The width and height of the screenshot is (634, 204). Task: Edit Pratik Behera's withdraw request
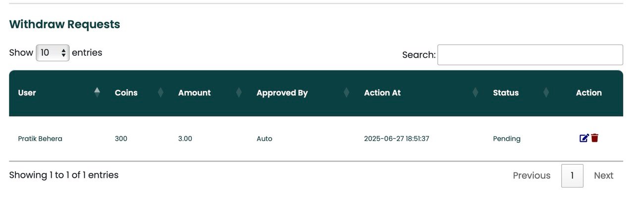point(584,138)
